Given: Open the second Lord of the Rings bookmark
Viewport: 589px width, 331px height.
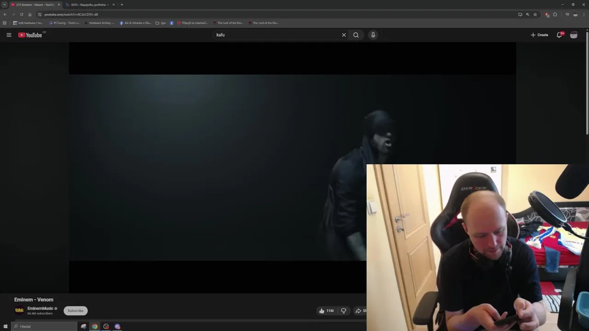Looking at the screenshot, I should [263, 23].
